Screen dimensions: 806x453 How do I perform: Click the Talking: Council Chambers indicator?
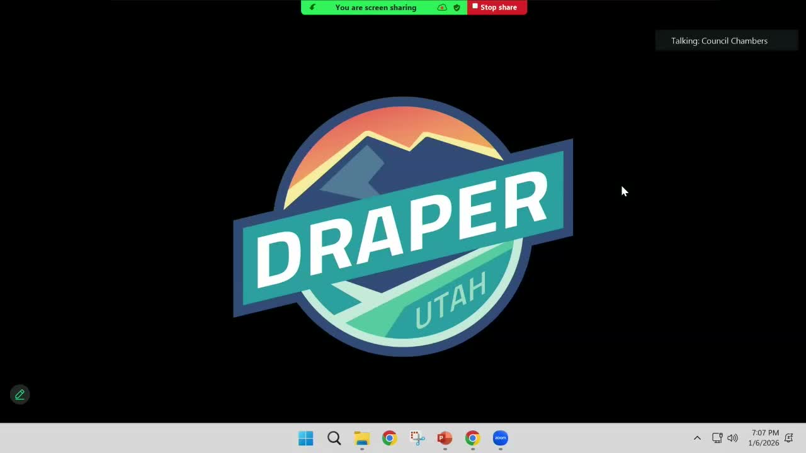coord(718,41)
